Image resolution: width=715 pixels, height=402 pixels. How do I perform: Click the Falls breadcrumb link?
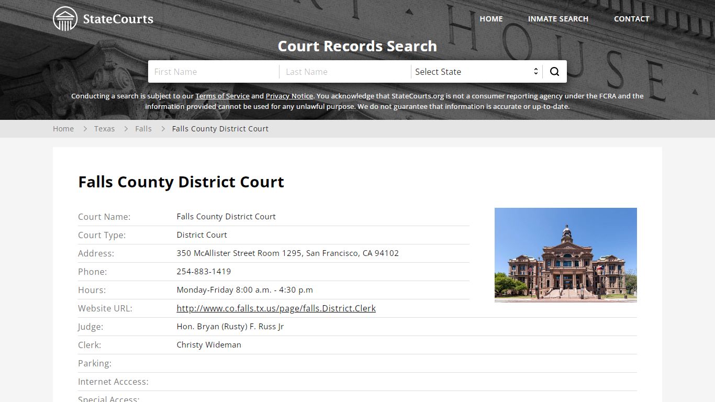143,129
